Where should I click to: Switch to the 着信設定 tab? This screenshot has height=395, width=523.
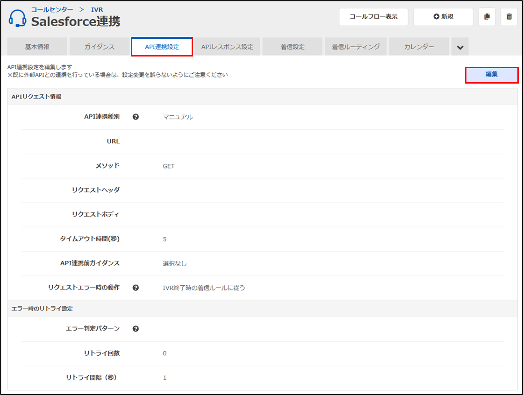pyautogui.click(x=293, y=47)
